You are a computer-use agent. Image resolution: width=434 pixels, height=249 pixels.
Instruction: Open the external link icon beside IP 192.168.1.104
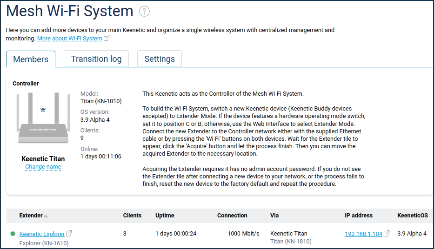tap(387, 234)
